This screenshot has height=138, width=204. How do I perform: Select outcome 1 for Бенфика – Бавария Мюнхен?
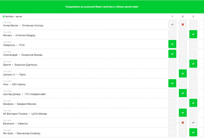point(172,103)
